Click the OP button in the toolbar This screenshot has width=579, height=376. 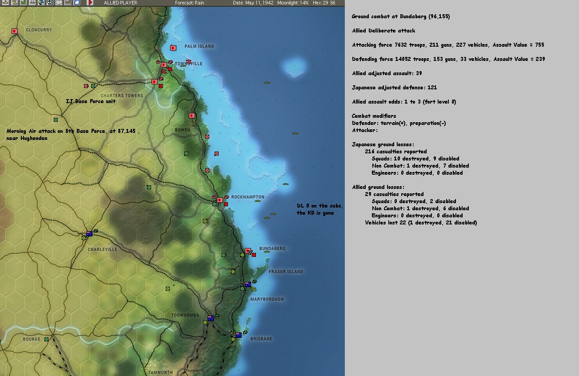click(x=59, y=3)
